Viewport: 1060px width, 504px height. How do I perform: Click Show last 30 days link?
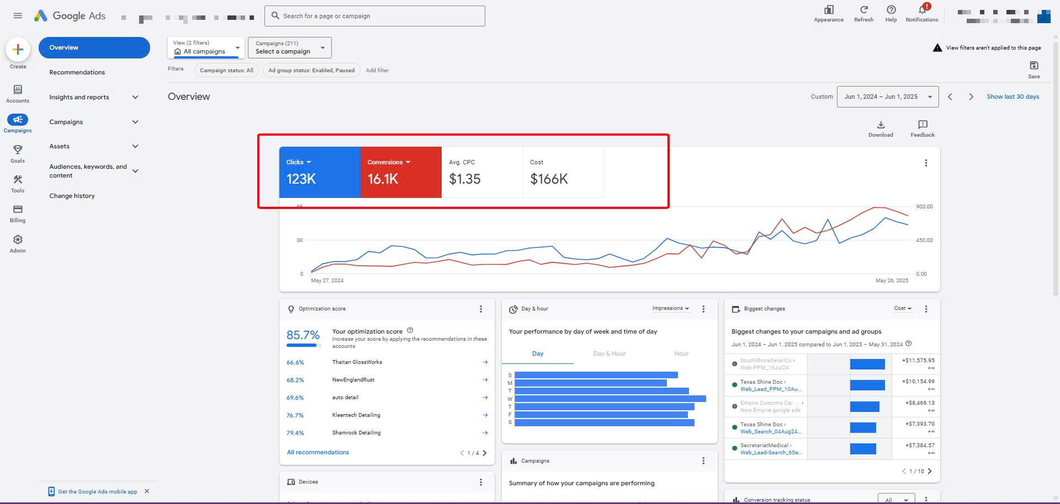point(1013,96)
